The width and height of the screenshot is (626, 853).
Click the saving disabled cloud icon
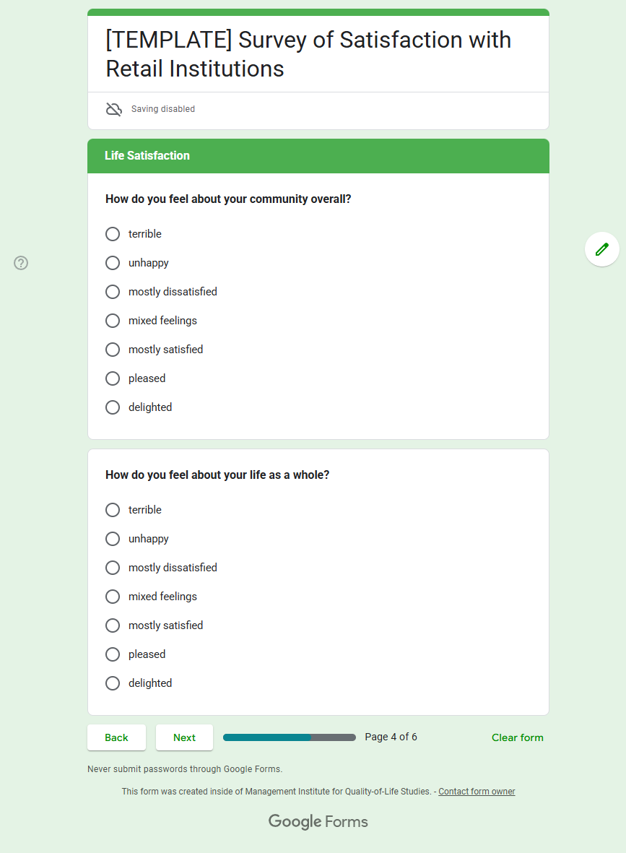coord(114,109)
